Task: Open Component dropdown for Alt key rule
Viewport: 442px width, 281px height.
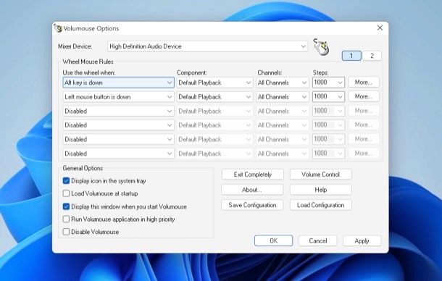Action: pyautogui.click(x=214, y=83)
